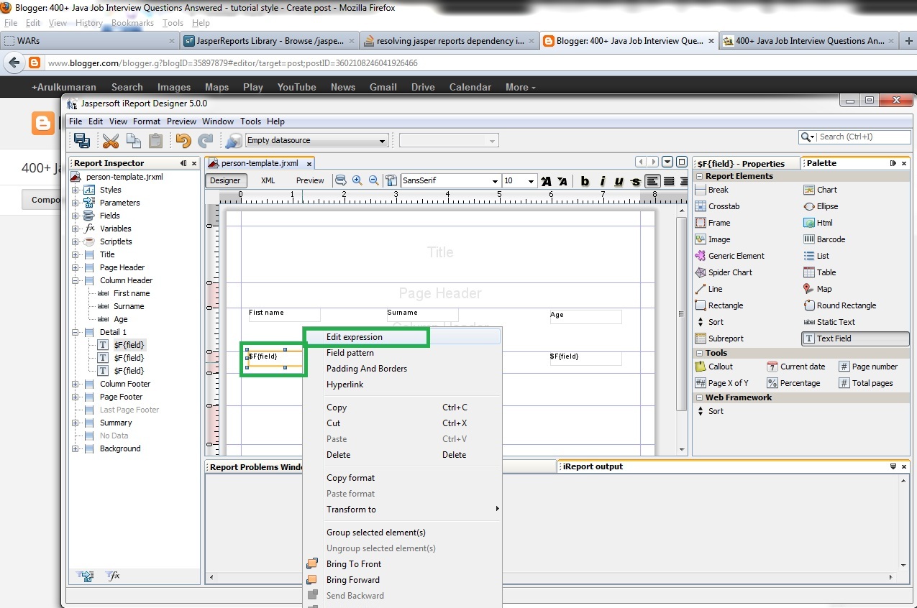917x608 pixels.
Task: Click the Copy toolbar icon in iReport
Action: tap(133, 140)
